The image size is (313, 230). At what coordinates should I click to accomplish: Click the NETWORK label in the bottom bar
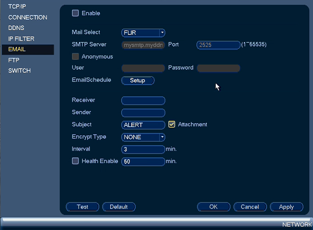(x=297, y=225)
